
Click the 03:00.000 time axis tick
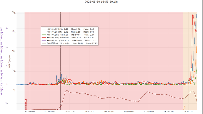[x=50, y=112]
